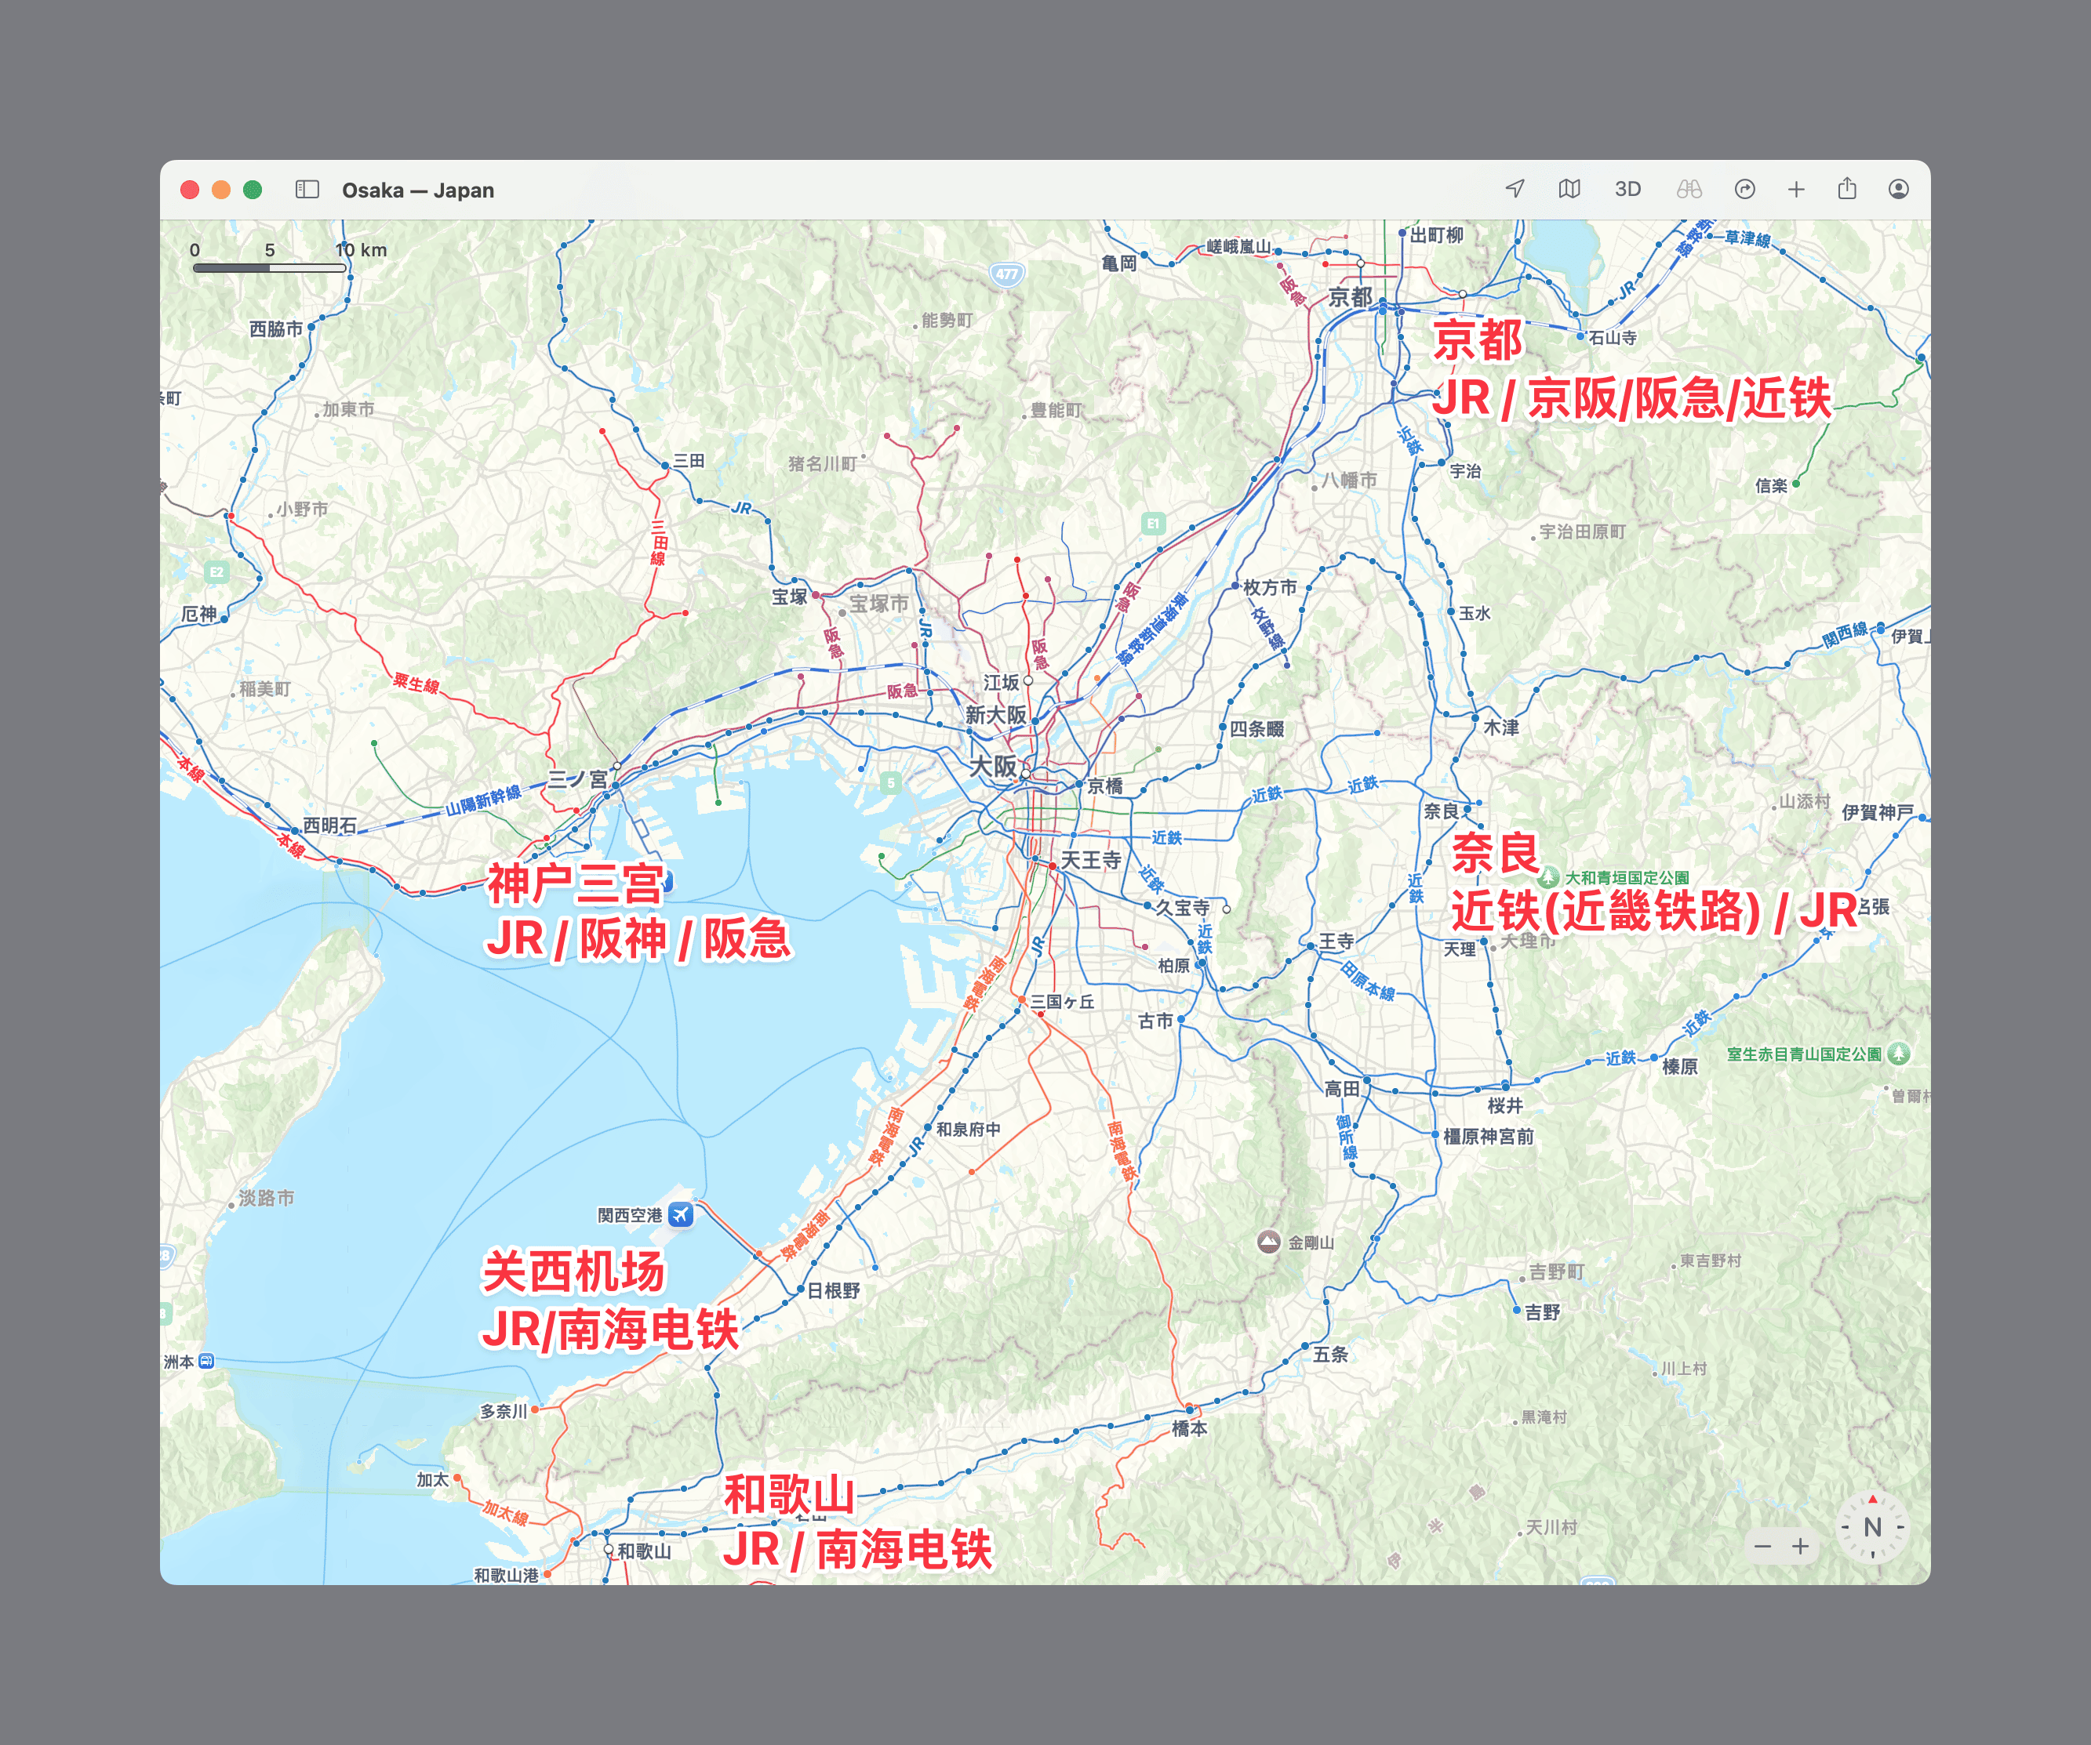Select the 和泉府中 station label
The image size is (2091, 1745).
(968, 1129)
